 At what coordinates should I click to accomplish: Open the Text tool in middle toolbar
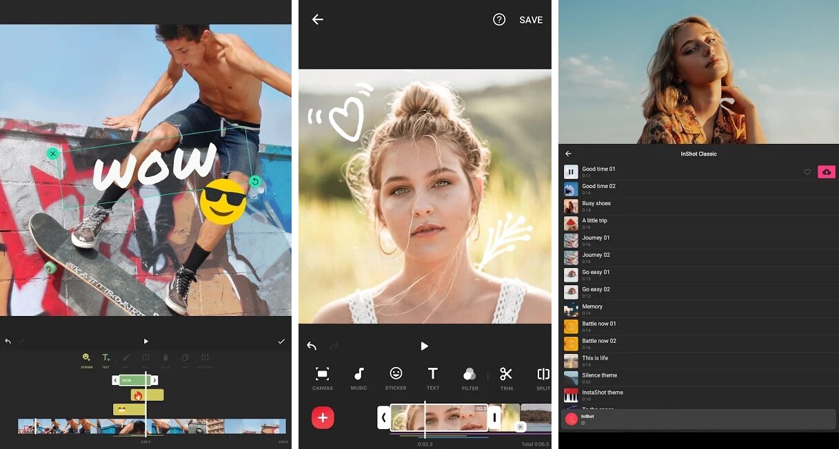click(433, 379)
